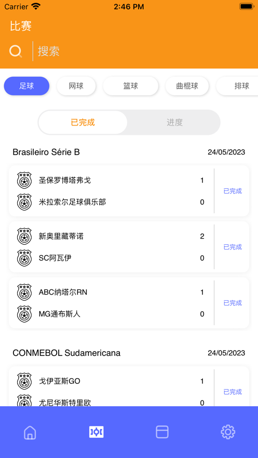Choose the 篮球 sport filter
Image resolution: width=258 pixels, height=458 pixels.
131,86
